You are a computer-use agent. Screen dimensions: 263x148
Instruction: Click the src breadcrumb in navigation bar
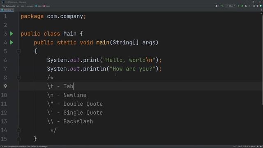coord(18,6)
